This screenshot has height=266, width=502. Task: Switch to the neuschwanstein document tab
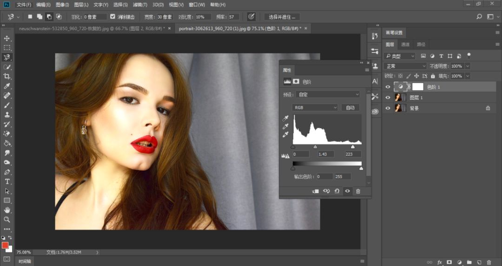tap(90, 28)
